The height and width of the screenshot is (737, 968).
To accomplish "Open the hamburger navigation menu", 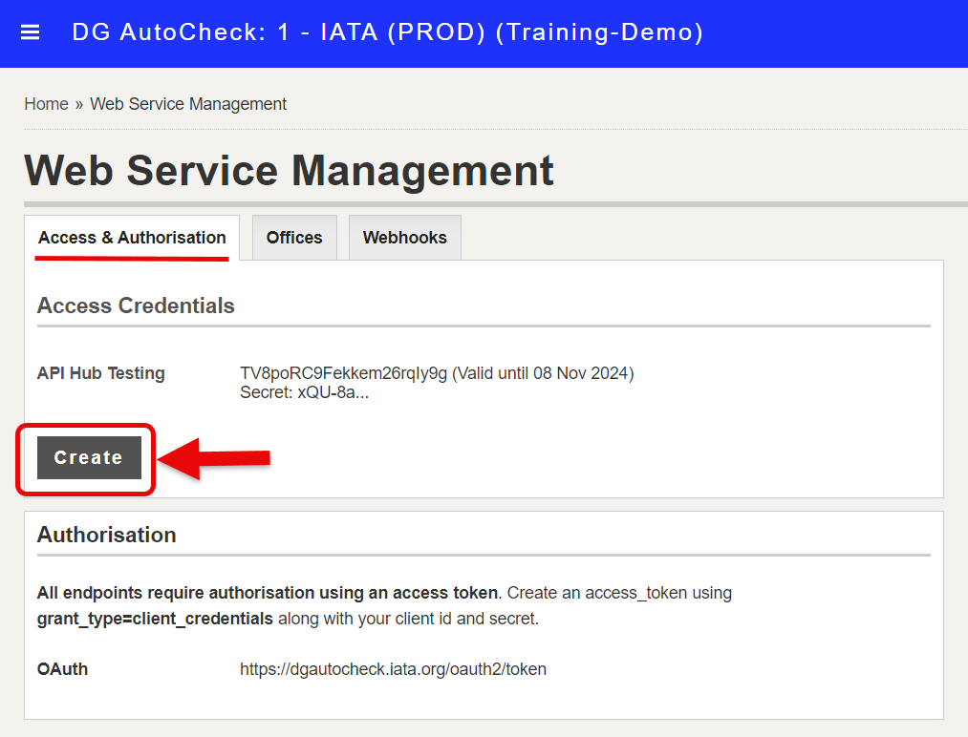I will [31, 32].
